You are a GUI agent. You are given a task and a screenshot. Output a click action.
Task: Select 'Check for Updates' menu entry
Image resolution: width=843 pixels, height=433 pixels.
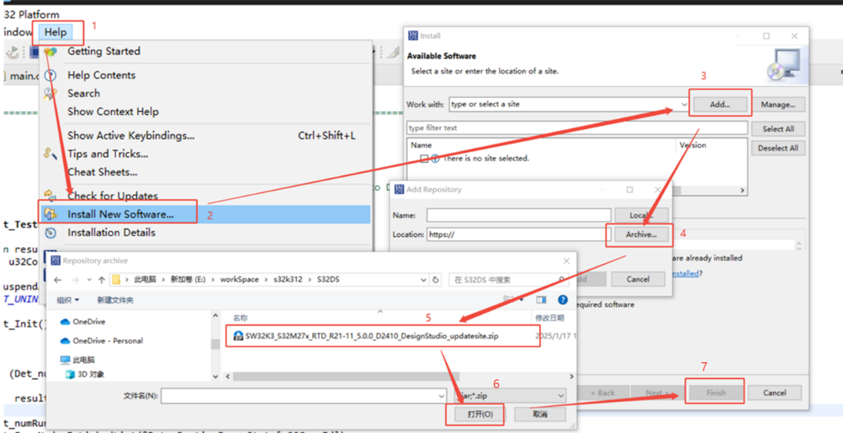pos(112,196)
